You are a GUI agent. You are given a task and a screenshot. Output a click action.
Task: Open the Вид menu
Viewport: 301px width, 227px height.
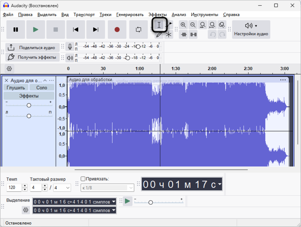(65, 14)
